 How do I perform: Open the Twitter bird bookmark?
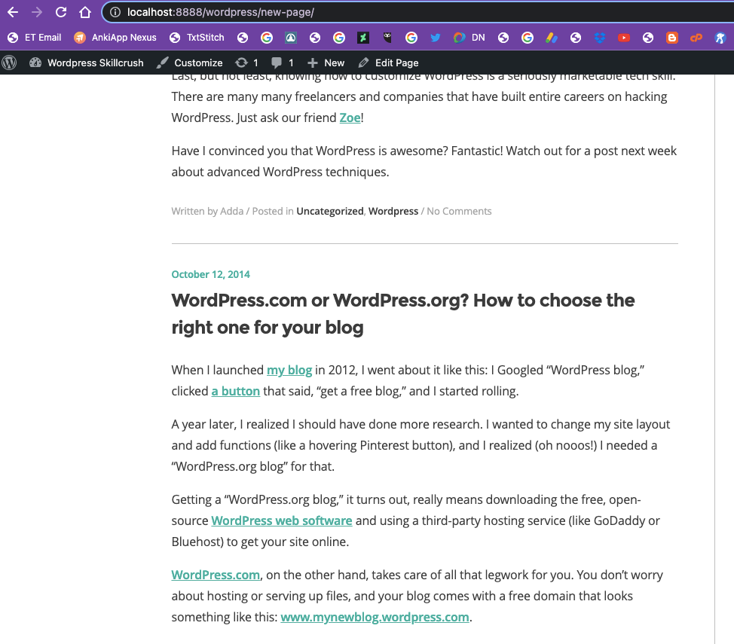436,38
